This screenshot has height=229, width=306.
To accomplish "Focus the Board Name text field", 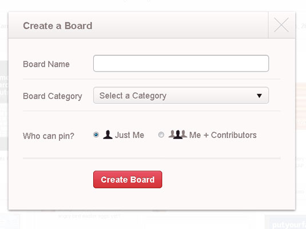I will [x=181, y=64].
